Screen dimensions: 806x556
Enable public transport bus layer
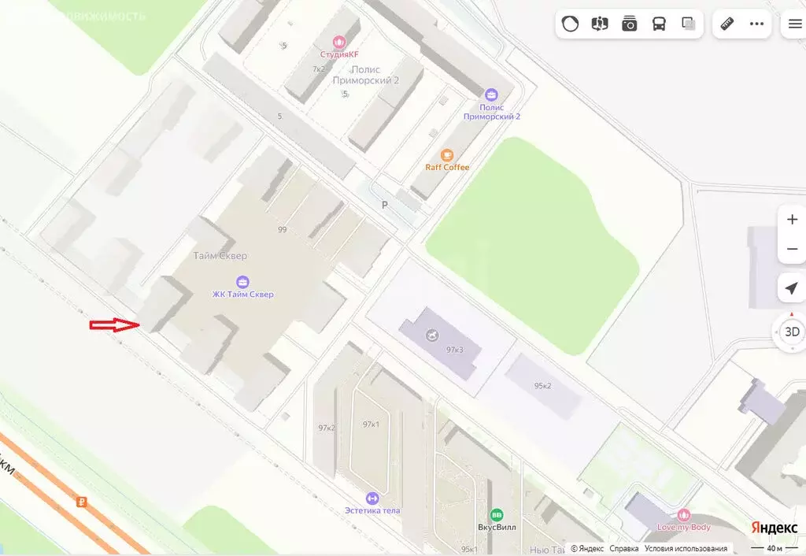pyautogui.click(x=659, y=24)
